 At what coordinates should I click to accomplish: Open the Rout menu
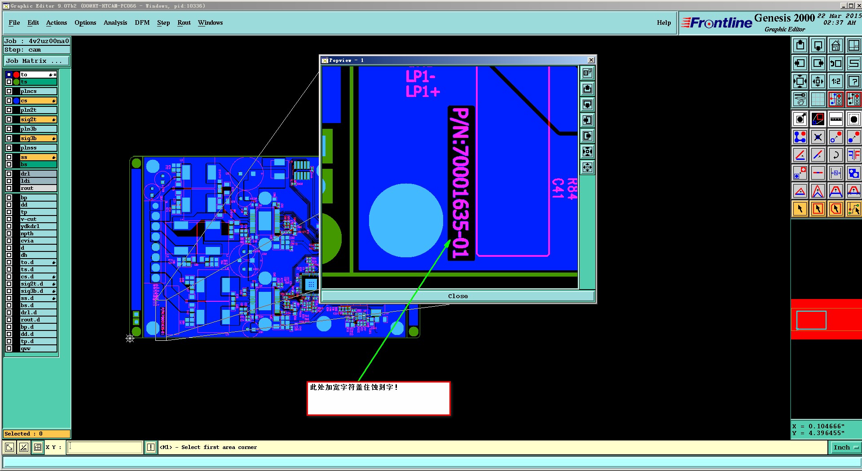184,22
